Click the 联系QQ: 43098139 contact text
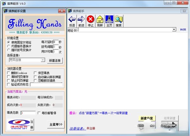The image size is (190, 136). (x=41, y=32)
